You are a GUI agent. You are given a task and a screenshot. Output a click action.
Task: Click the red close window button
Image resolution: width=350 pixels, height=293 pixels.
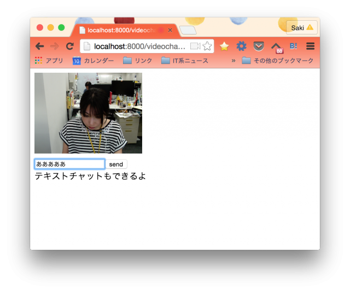[40, 27]
